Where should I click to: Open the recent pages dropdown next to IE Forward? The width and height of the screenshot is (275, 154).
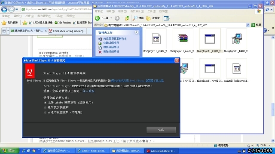[x=17, y=9]
